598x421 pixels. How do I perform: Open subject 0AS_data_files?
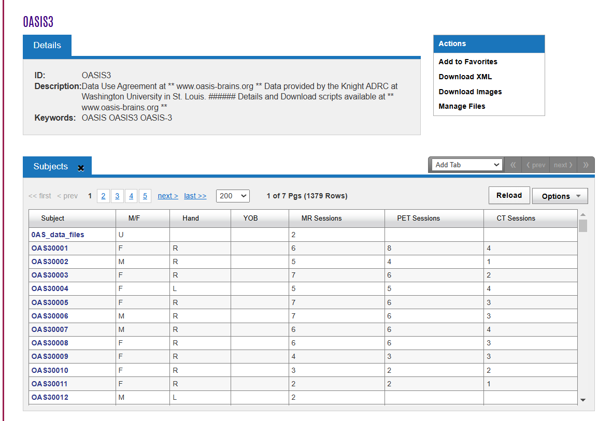58,235
